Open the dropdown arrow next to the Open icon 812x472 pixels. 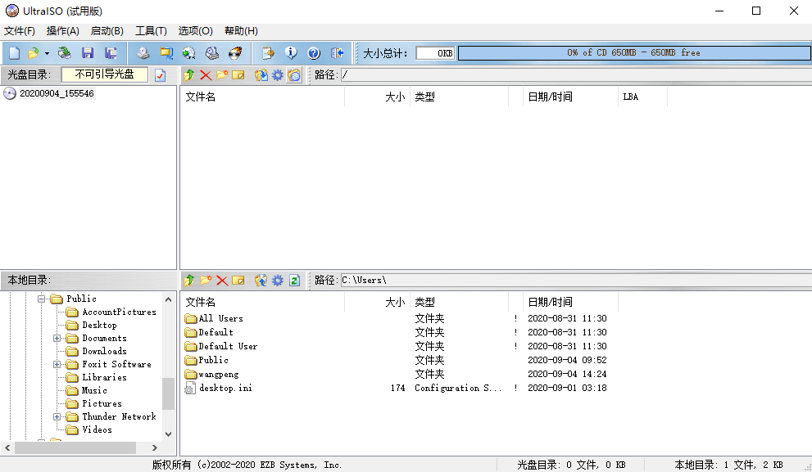point(45,52)
